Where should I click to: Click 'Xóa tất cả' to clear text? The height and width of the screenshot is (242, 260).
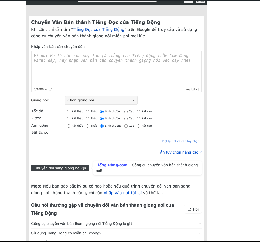tap(192, 89)
